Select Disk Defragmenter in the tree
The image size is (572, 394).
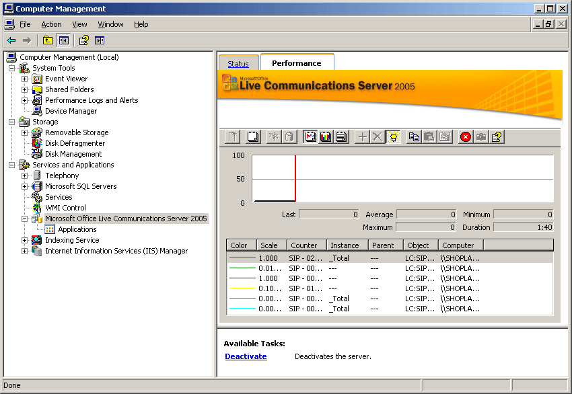75,143
